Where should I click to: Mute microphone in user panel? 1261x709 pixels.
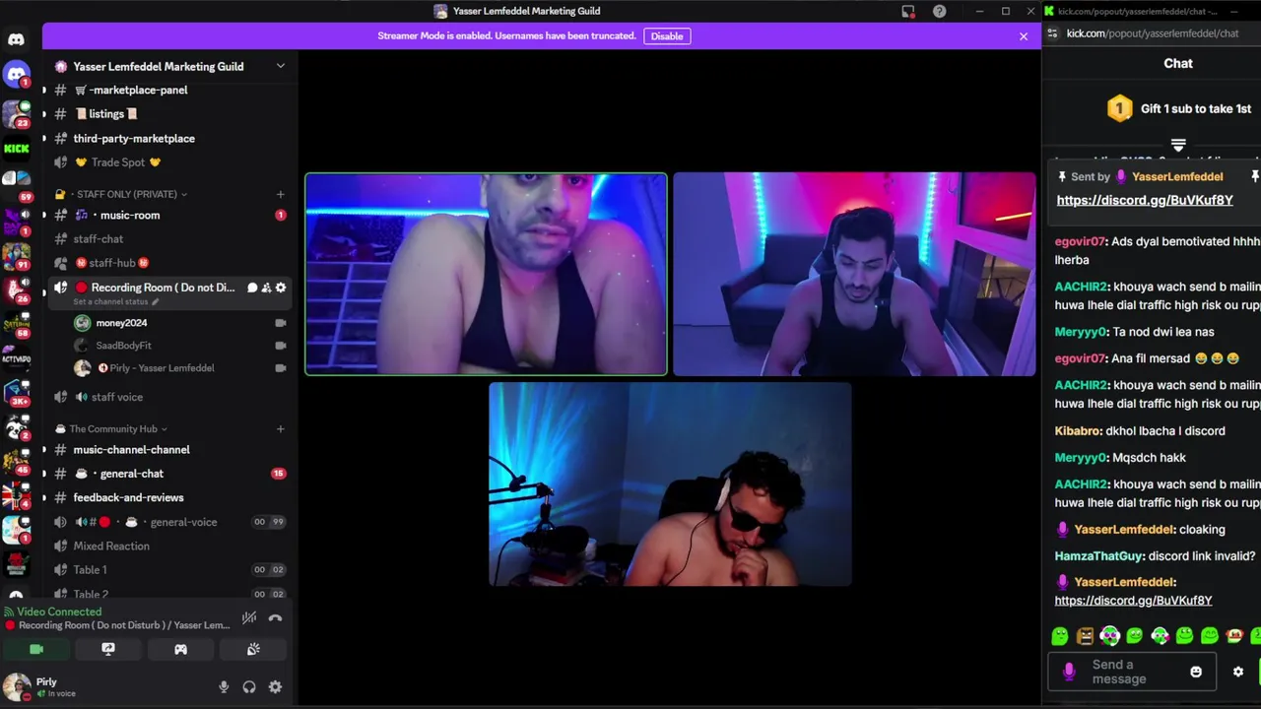pyautogui.click(x=224, y=687)
